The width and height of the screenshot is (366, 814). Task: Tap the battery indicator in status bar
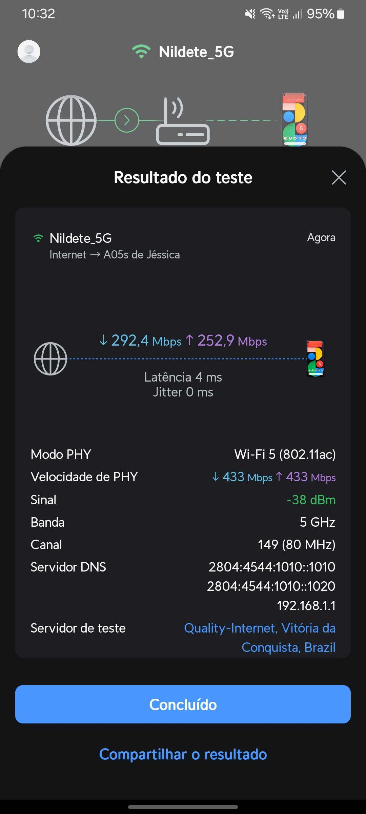[341, 14]
